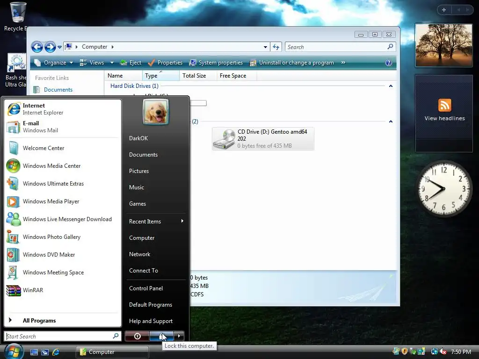Click the Lock this computer button
479x359 pixels.
(x=161, y=336)
